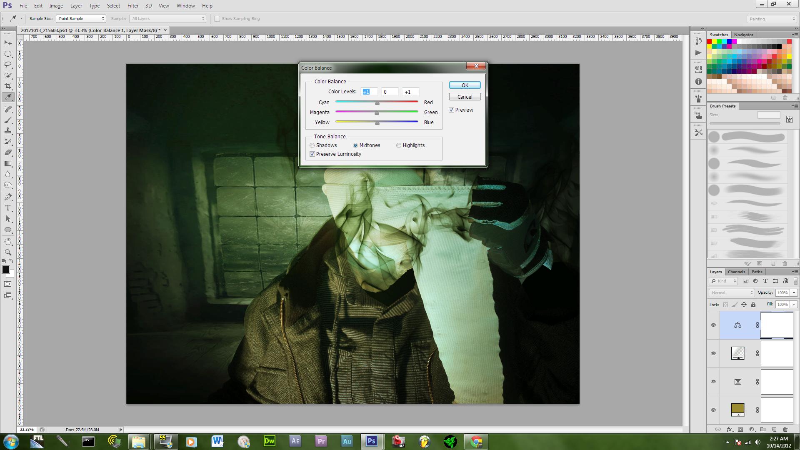Click Cancel in Color Balance dialog
Viewport: 800px width, 450px height.
465,97
